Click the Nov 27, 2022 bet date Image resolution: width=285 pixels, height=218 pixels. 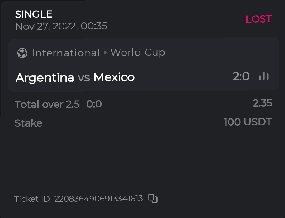[61, 26]
